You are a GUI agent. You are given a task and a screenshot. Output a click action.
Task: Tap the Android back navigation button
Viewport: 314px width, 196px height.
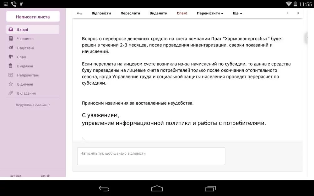click(104, 188)
